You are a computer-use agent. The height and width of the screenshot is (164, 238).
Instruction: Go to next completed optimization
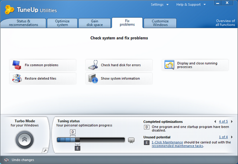232,121
